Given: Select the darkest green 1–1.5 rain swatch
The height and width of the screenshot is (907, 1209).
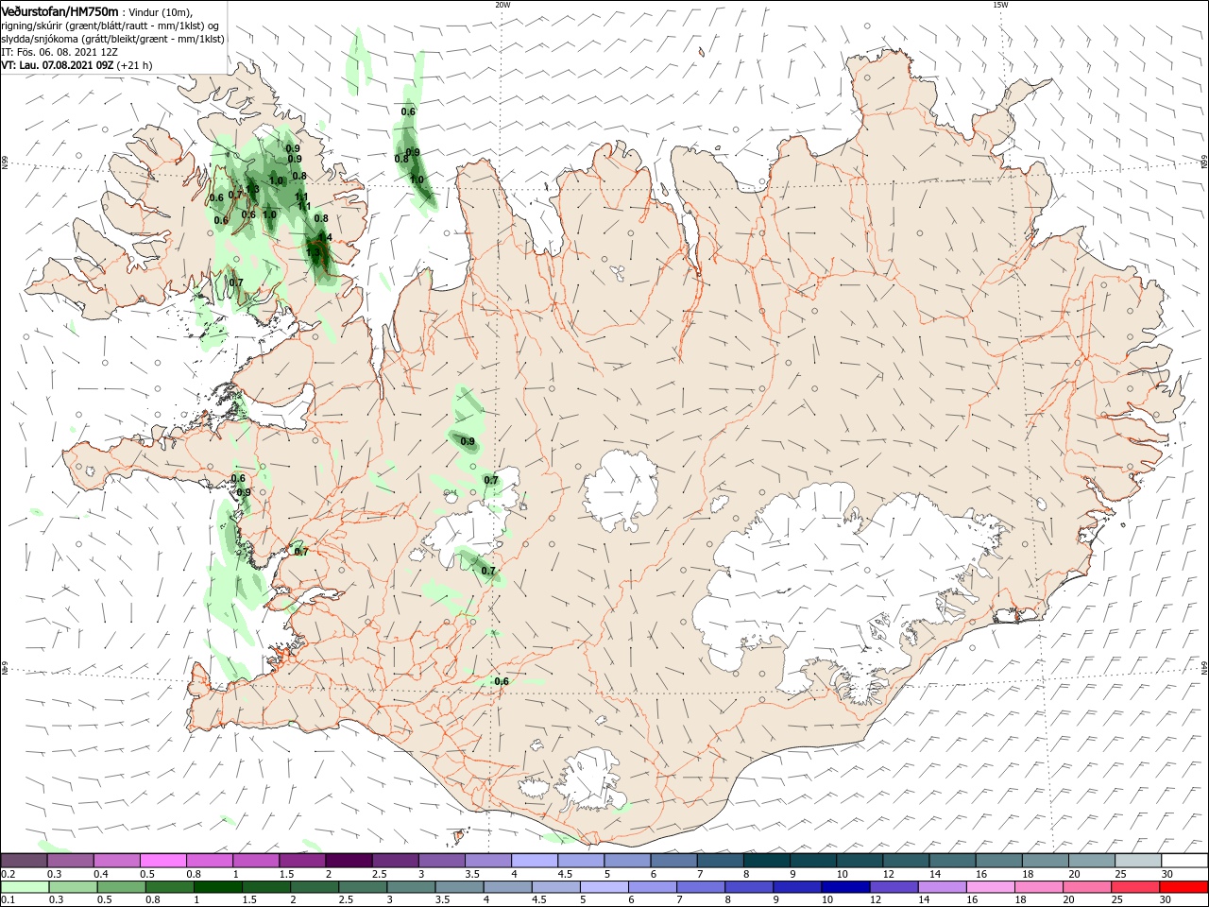Looking at the screenshot, I should [217, 888].
